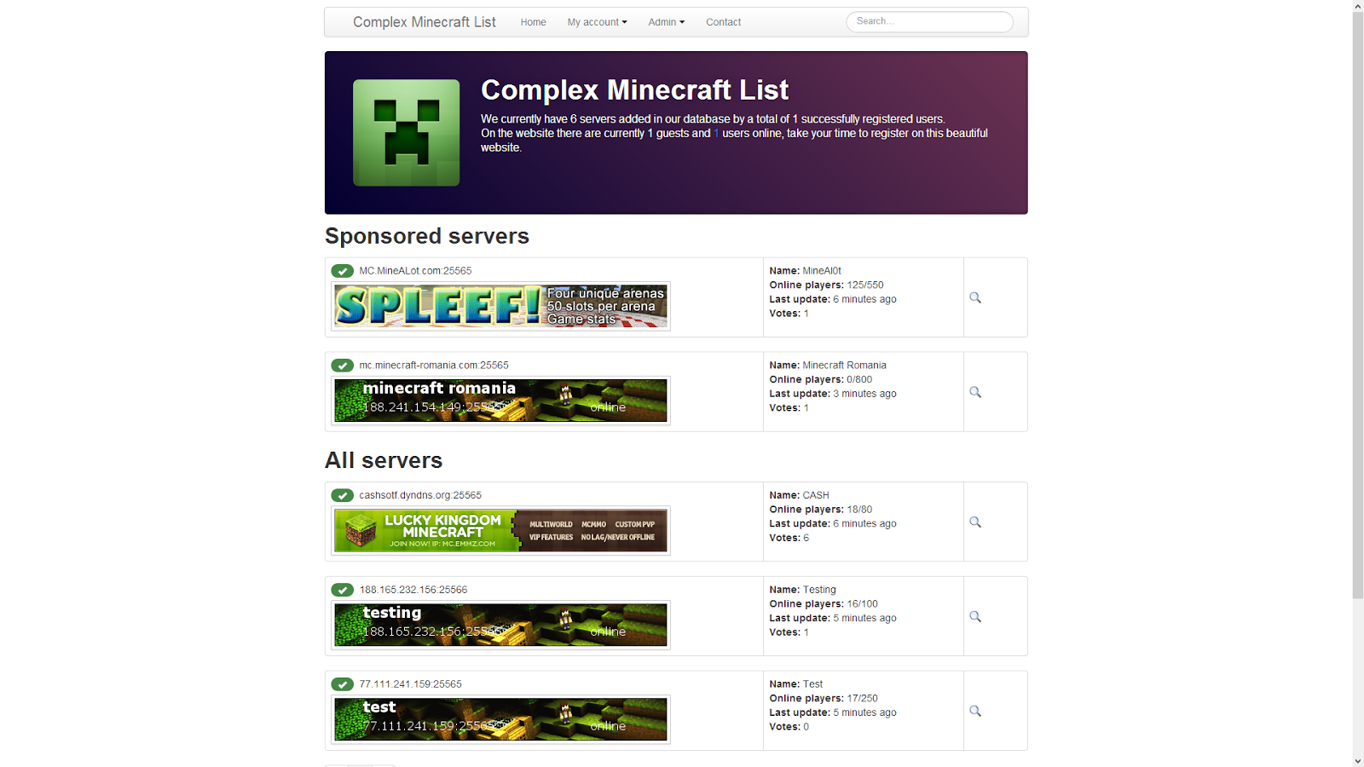The image size is (1364, 767).
Task: Select address 188.165.232.156:25566
Action: click(413, 590)
